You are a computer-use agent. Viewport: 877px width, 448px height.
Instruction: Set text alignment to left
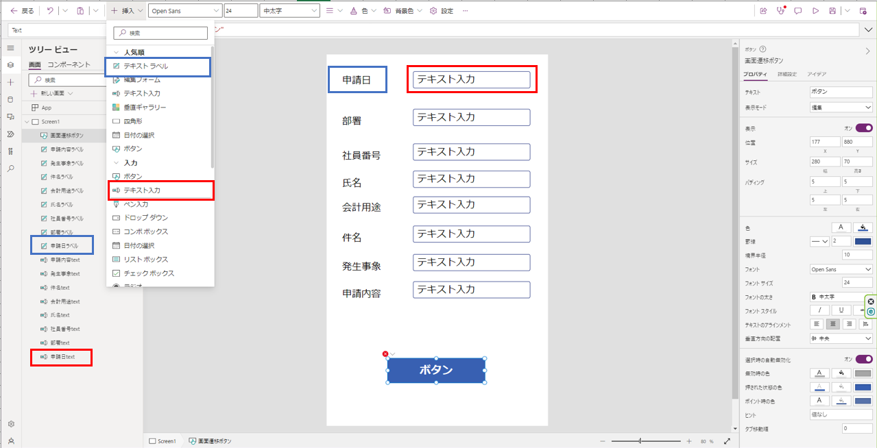point(817,324)
